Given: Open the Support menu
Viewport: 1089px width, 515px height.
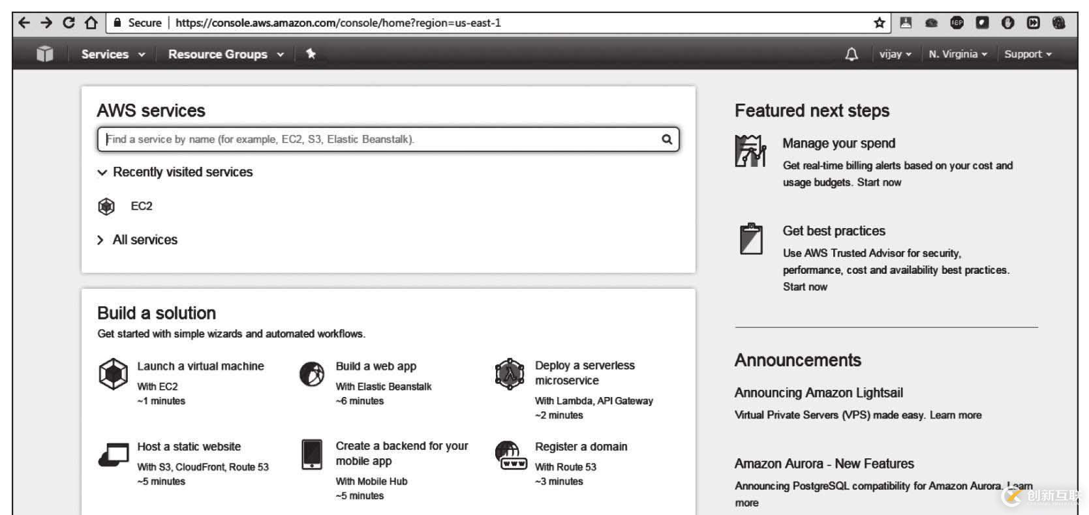Looking at the screenshot, I should click(1028, 54).
